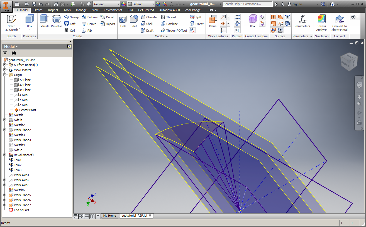Click End of Part marker
The height and width of the screenshot is (227, 366).
click(x=19, y=210)
